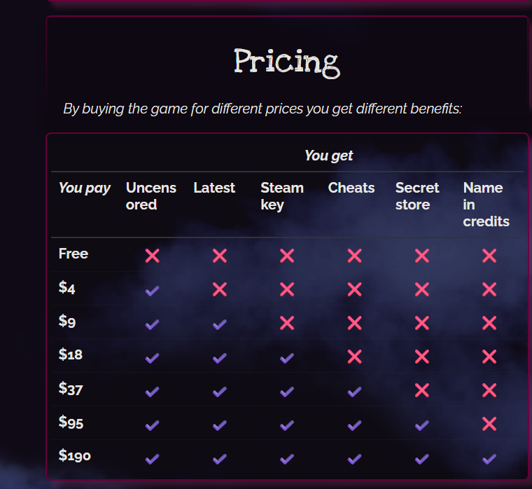Screen dimensions: 532x489
Task: Click the Name in credits cross in $95 row
Action: click(489, 424)
